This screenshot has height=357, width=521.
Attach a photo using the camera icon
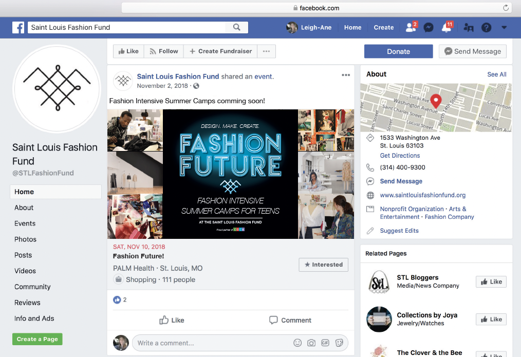click(x=311, y=343)
